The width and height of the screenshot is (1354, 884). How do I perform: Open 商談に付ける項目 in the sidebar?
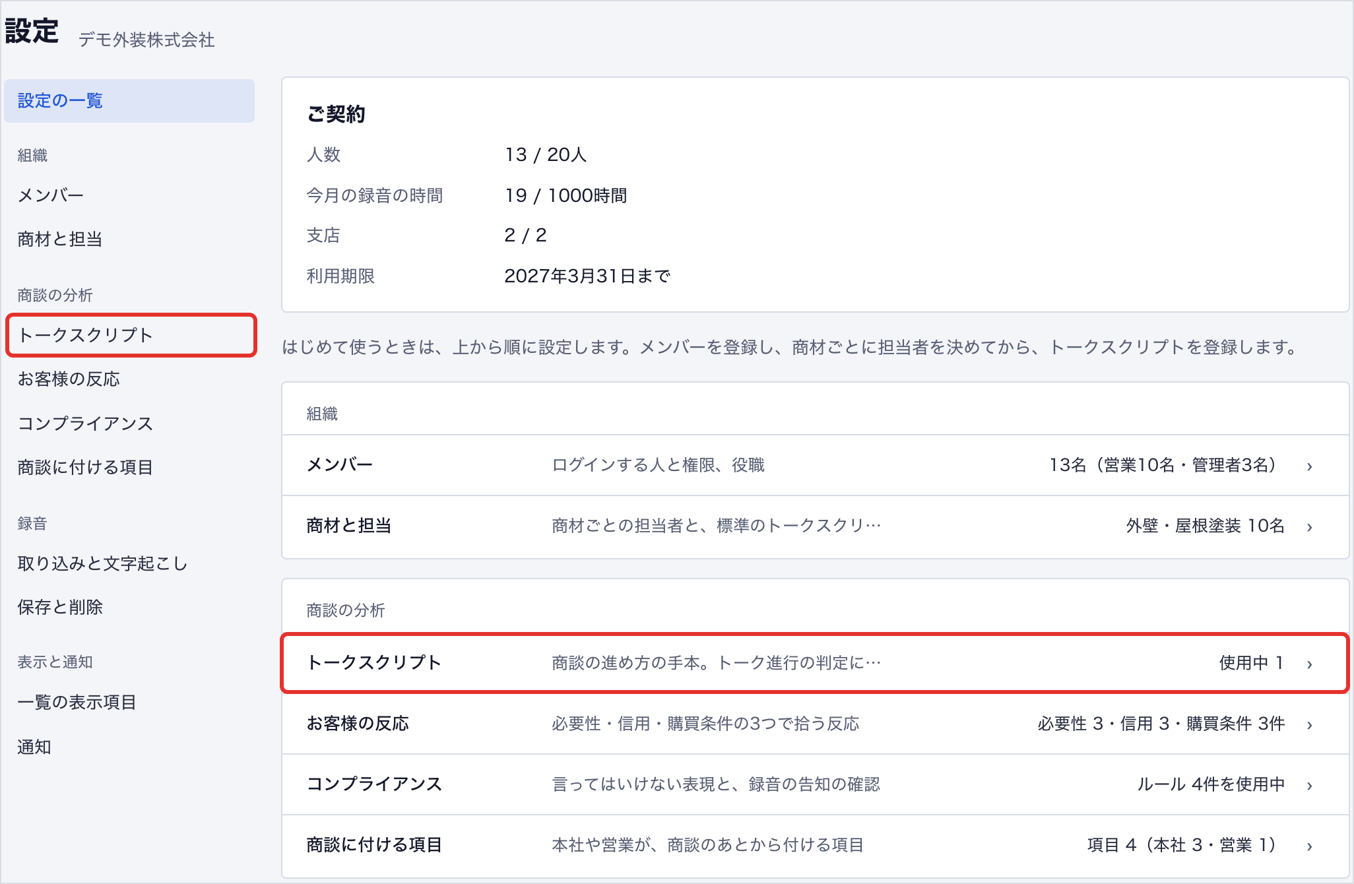click(x=129, y=467)
